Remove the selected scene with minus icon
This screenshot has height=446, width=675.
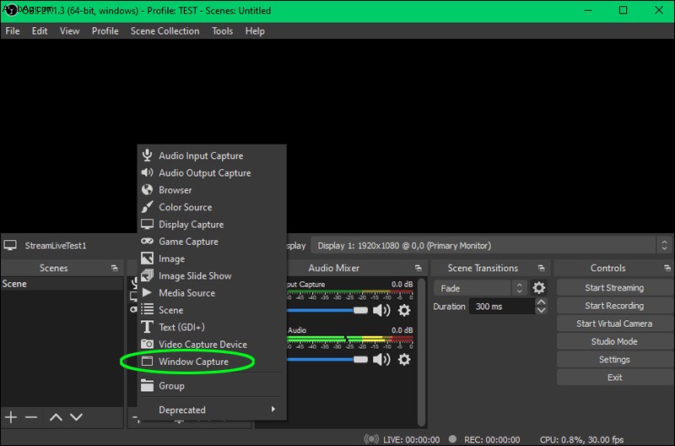(31, 417)
